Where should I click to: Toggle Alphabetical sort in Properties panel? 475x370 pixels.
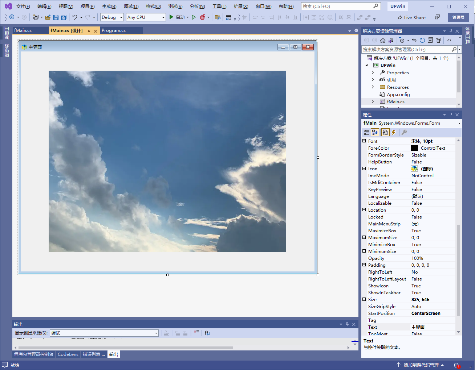coord(375,132)
